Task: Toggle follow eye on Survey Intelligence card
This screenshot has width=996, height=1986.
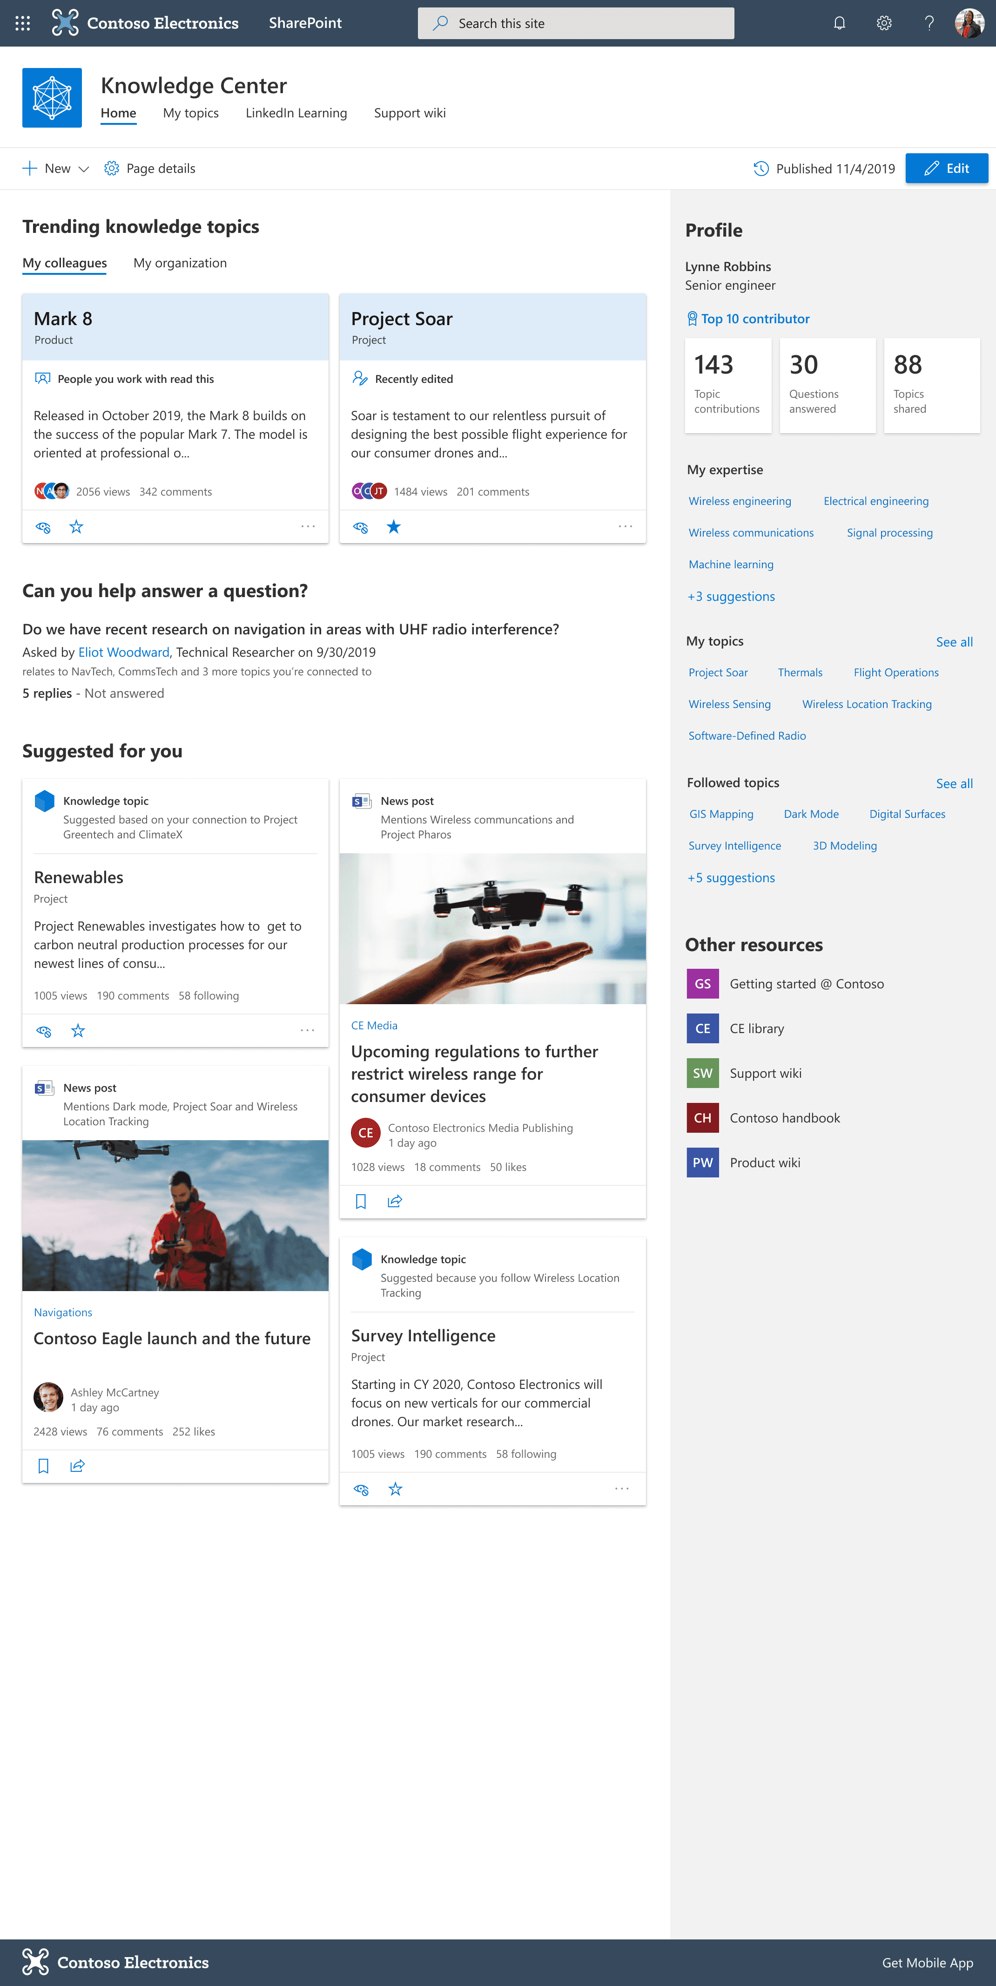Action: [x=361, y=1489]
